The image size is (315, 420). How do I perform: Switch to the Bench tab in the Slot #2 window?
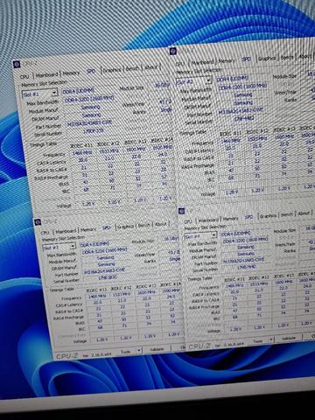(x=287, y=57)
